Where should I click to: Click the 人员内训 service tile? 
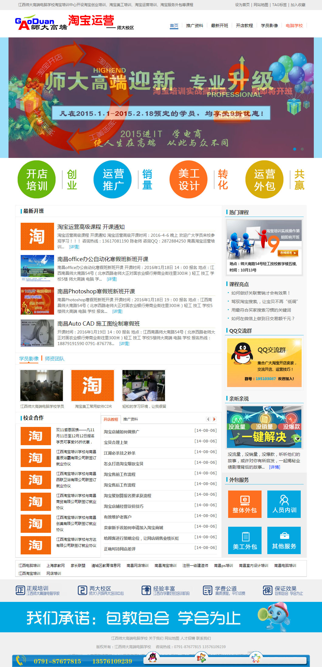284,504
